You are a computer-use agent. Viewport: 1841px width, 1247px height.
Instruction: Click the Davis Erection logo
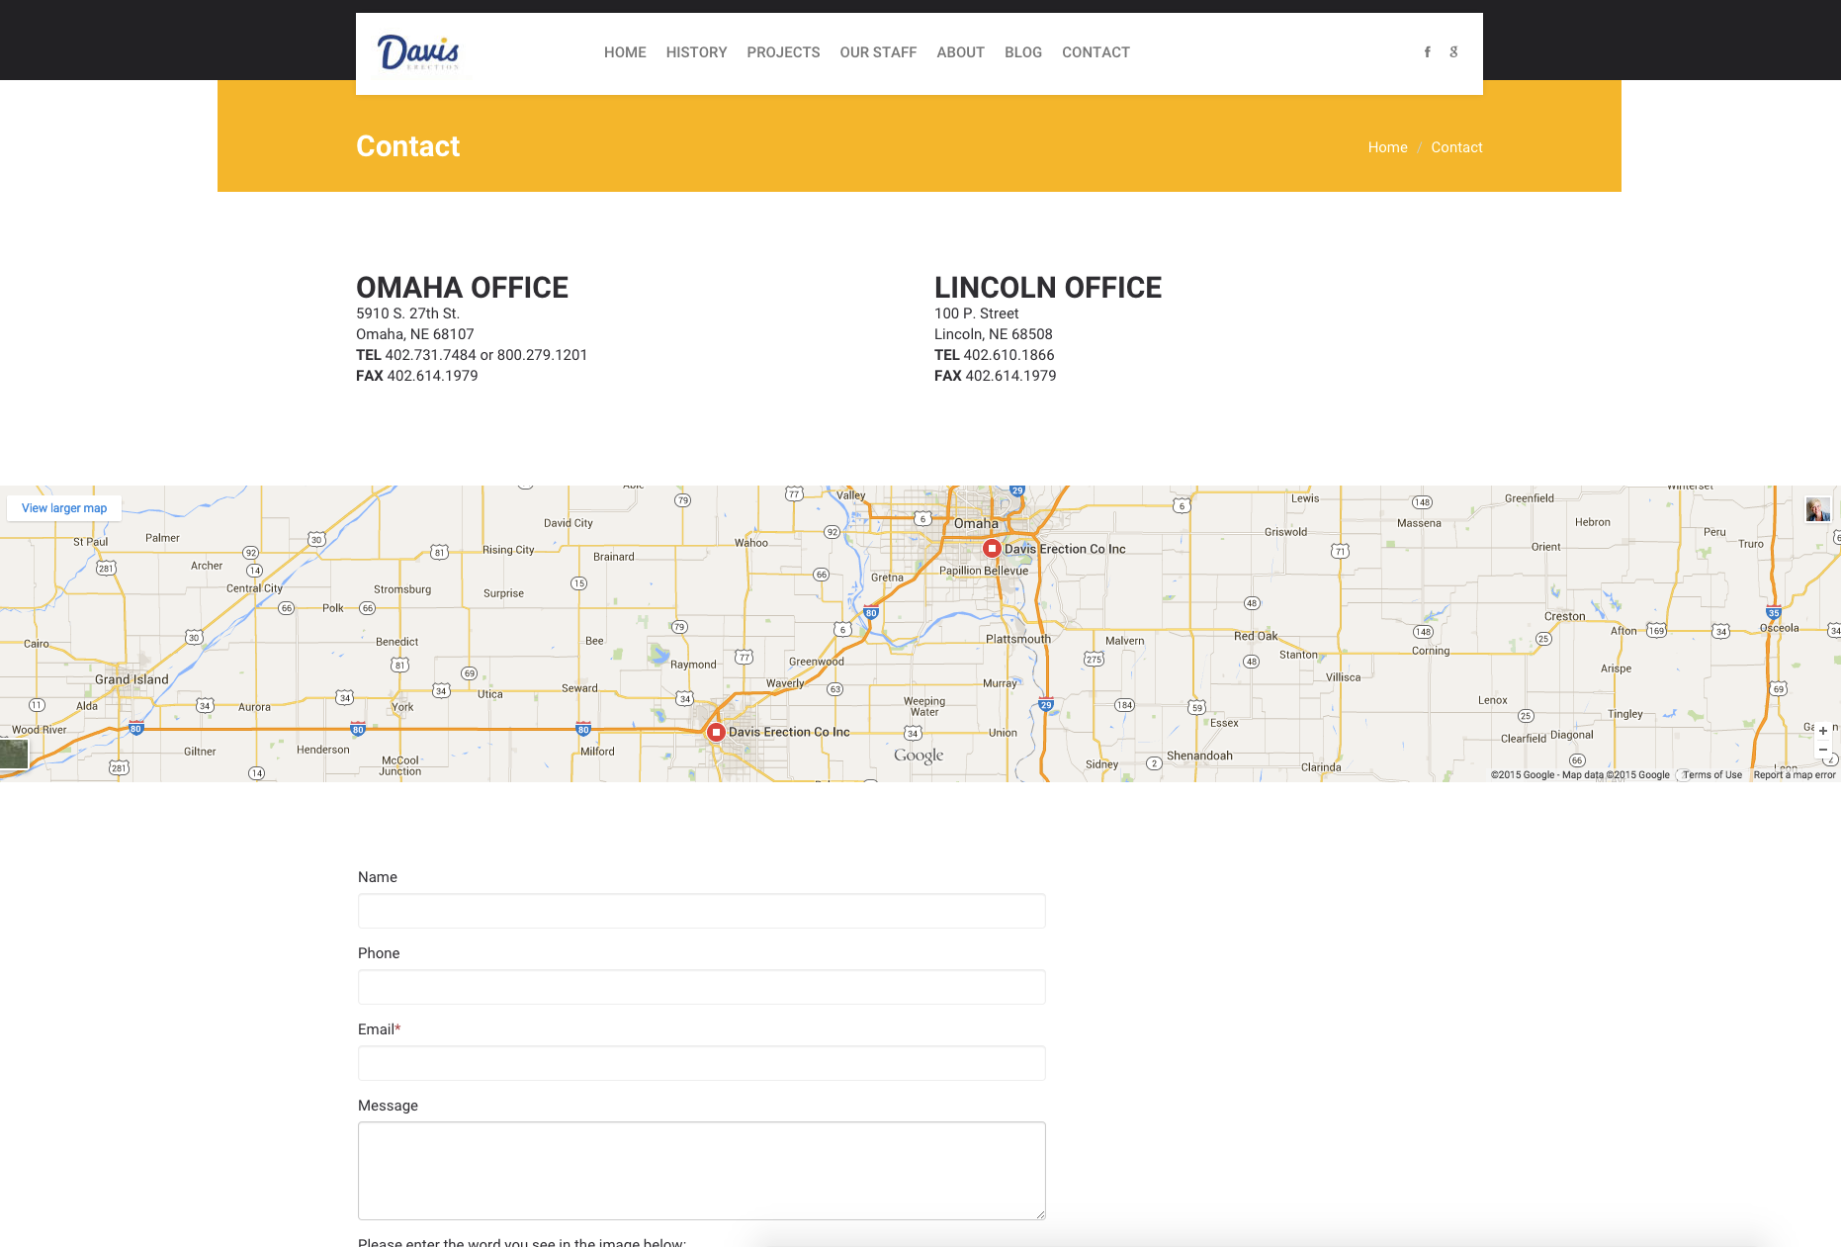tap(418, 52)
